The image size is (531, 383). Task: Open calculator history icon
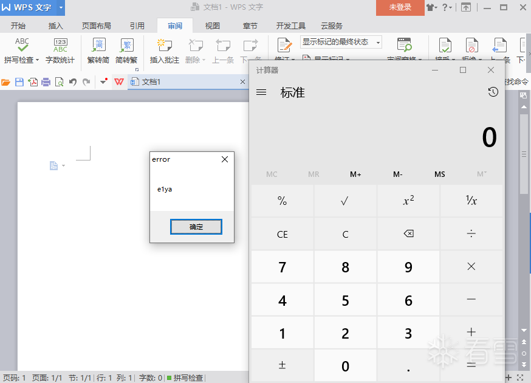coord(493,92)
